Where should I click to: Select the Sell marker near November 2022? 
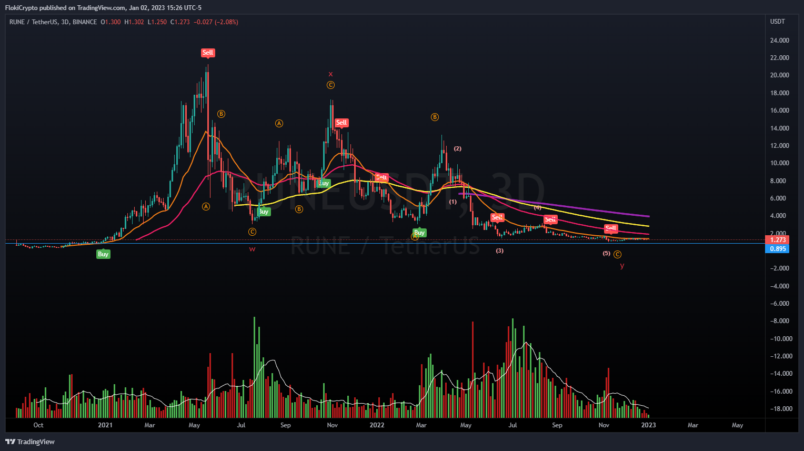(x=611, y=228)
